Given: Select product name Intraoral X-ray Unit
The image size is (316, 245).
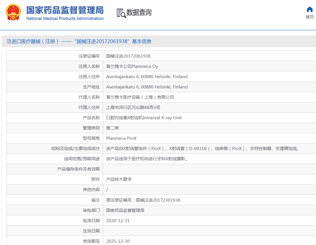Looking at the screenshot, I should tap(144, 118).
